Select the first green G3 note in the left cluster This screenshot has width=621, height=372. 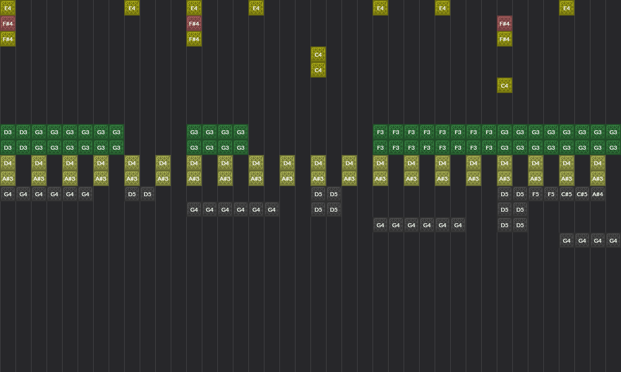click(39, 132)
